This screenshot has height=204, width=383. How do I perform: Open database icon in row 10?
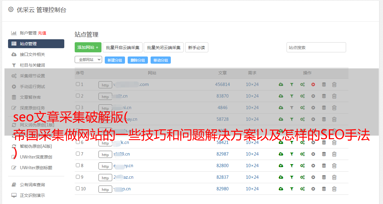pyautogui.click(x=324, y=189)
